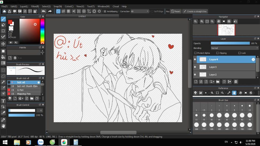Click the cloud icon in main toolbar
Image resolution: width=260 pixels, height=146 pixels.
coord(4,11)
